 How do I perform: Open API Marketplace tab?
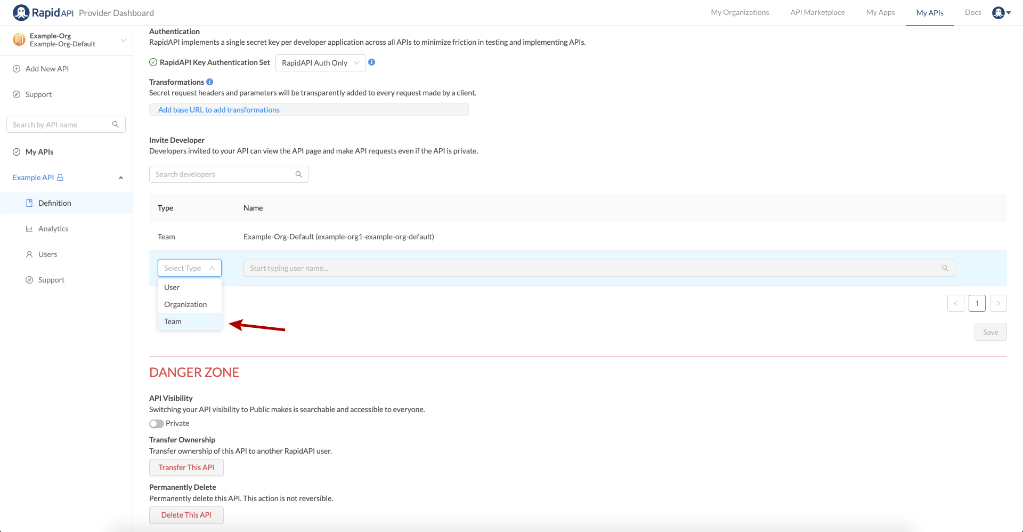(818, 12)
